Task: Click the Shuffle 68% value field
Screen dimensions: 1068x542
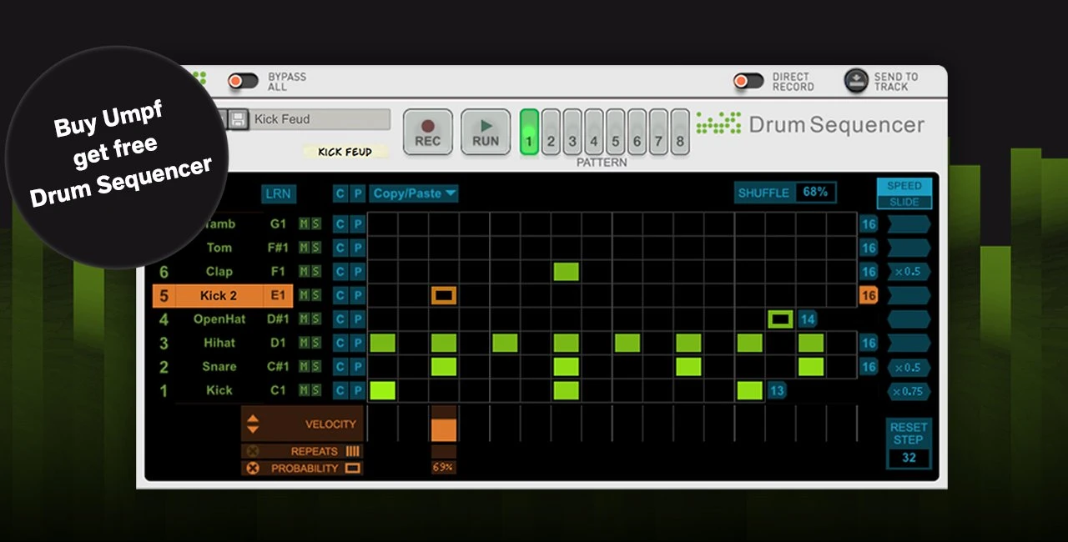Action: (815, 193)
